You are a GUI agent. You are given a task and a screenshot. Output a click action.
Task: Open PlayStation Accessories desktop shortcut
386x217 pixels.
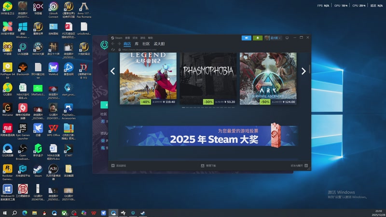(69, 111)
